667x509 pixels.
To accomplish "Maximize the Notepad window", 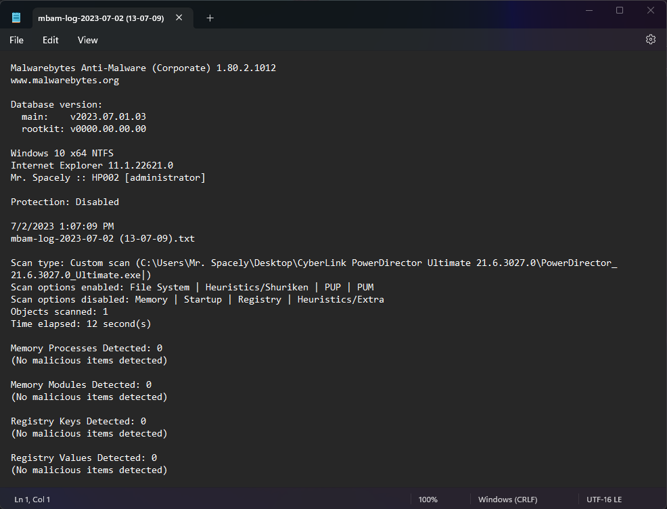I will tap(620, 10).
